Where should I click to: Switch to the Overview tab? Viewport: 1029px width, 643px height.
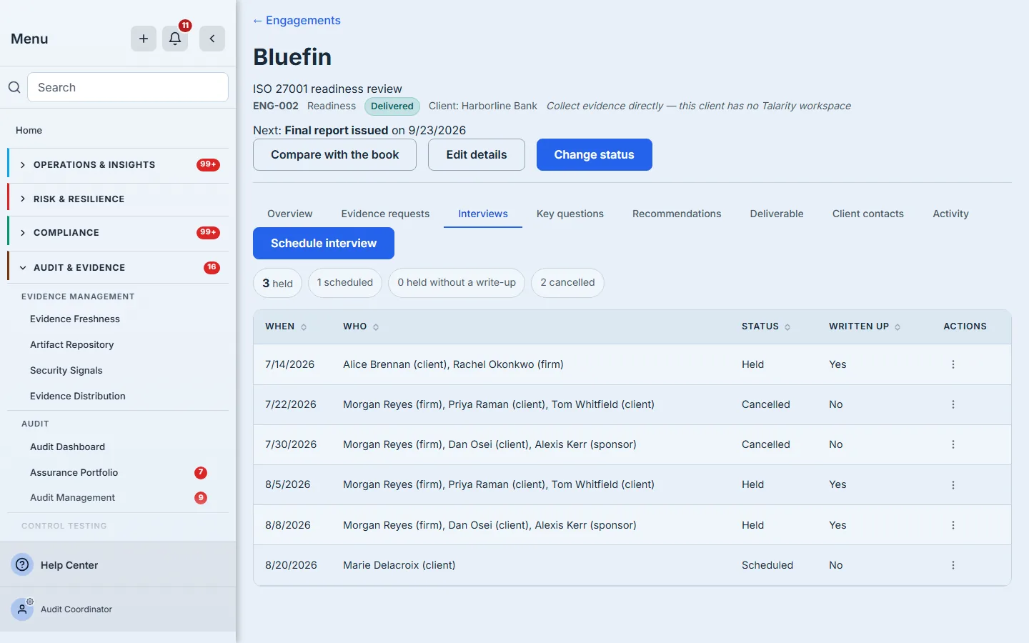(x=289, y=214)
